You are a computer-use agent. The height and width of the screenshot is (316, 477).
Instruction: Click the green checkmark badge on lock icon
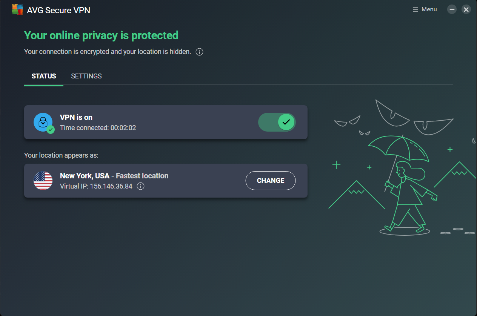pyautogui.click(x=51, y=130)
